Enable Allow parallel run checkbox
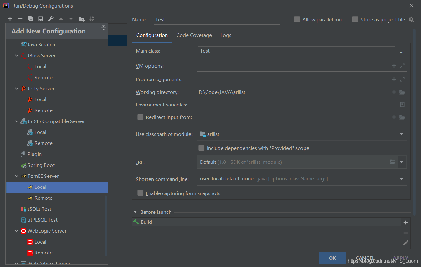The height and width of the screenshot is (267, 421). [x=297, y=19]
